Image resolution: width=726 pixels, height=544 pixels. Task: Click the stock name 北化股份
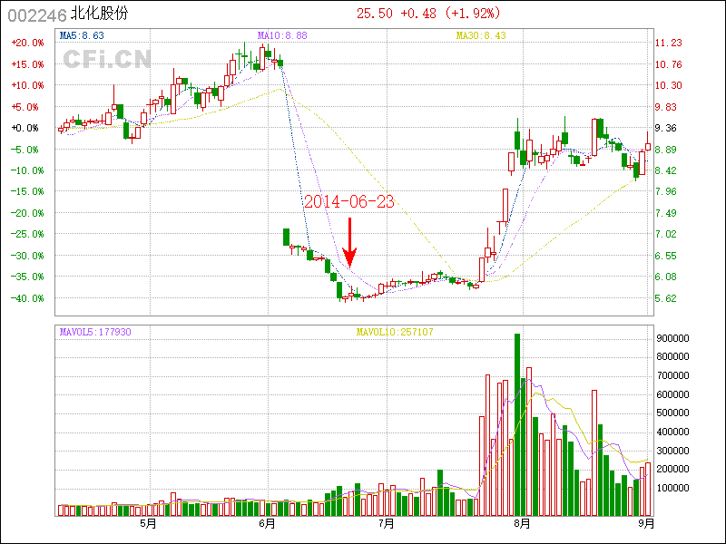click(x=99, y=14)
